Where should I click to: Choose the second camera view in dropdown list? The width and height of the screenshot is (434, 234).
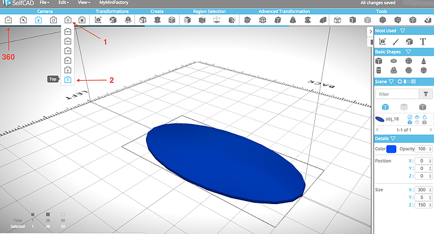[67, 41]
